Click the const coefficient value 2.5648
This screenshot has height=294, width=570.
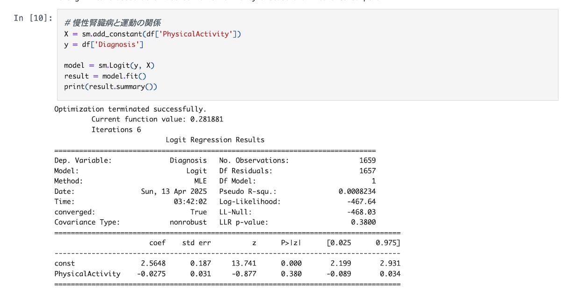point(153,263)
